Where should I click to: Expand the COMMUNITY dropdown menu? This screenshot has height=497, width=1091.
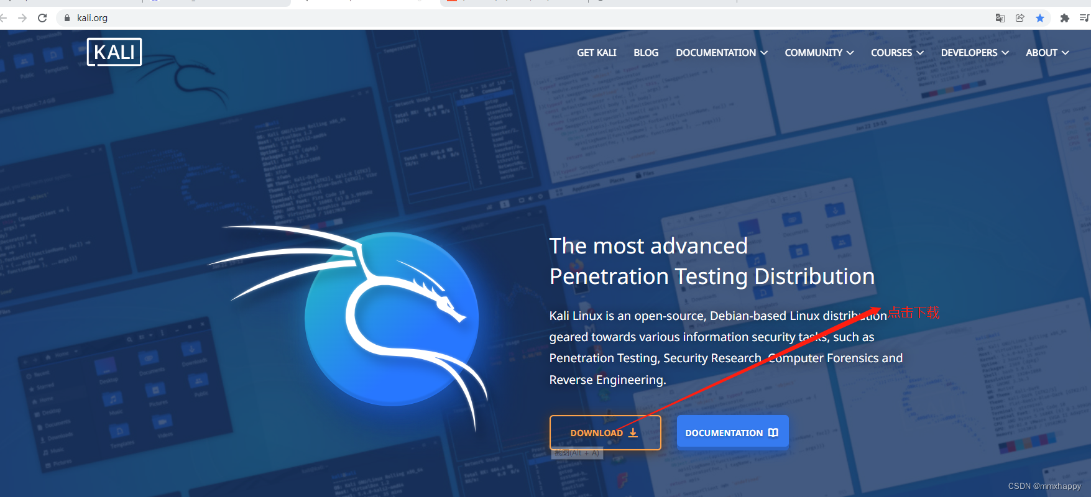819,53
